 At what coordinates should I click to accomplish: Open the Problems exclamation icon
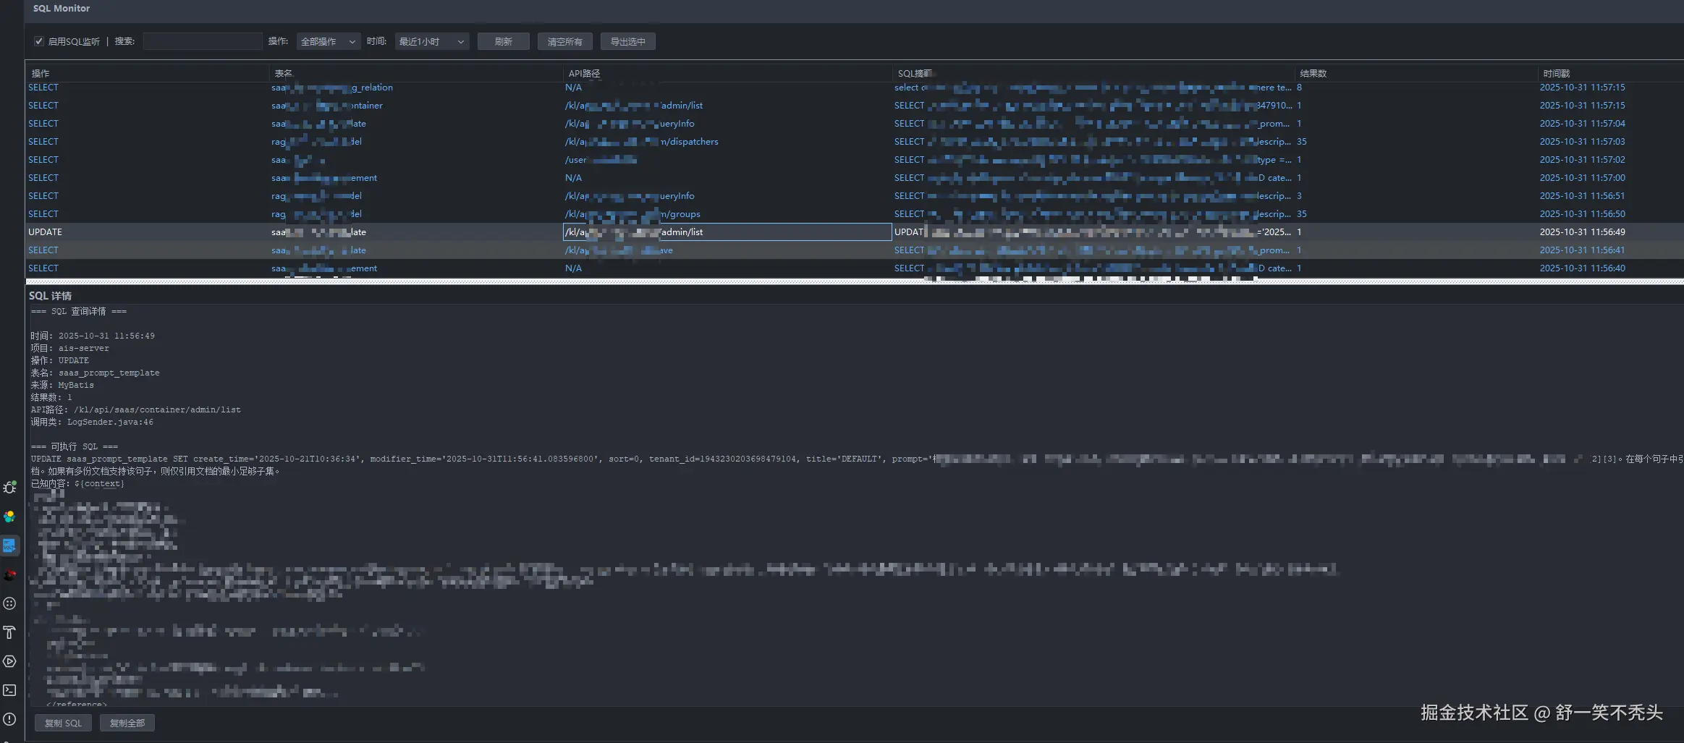(x=9, y=719)
